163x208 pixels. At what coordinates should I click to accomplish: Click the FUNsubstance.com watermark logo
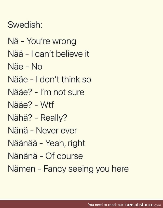[x=143, y=204]
